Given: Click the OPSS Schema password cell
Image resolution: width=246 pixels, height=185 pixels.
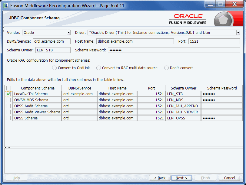Looking at the screenshot, I should [222, 118].
